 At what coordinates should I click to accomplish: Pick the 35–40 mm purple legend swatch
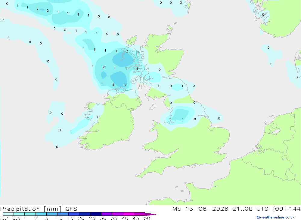tap(118, 214)
